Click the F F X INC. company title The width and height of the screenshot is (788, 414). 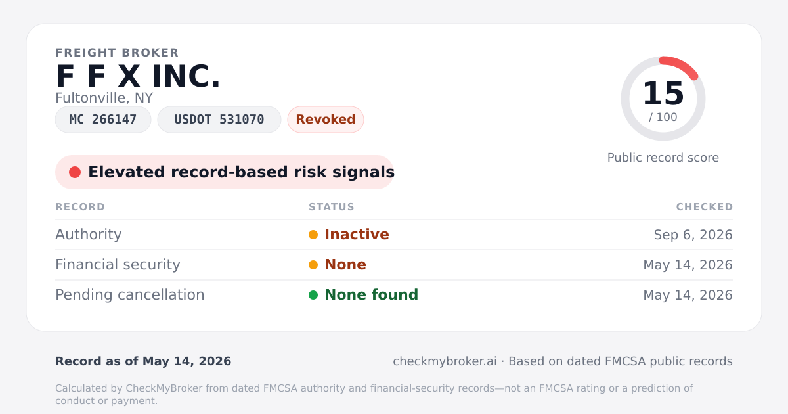138,77
